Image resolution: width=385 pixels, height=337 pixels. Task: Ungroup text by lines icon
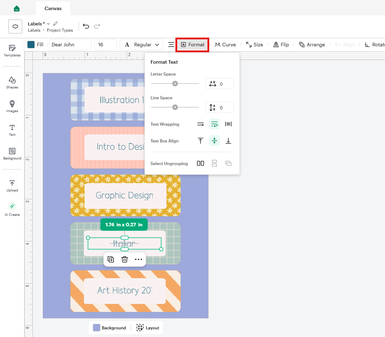coord(214,163)
